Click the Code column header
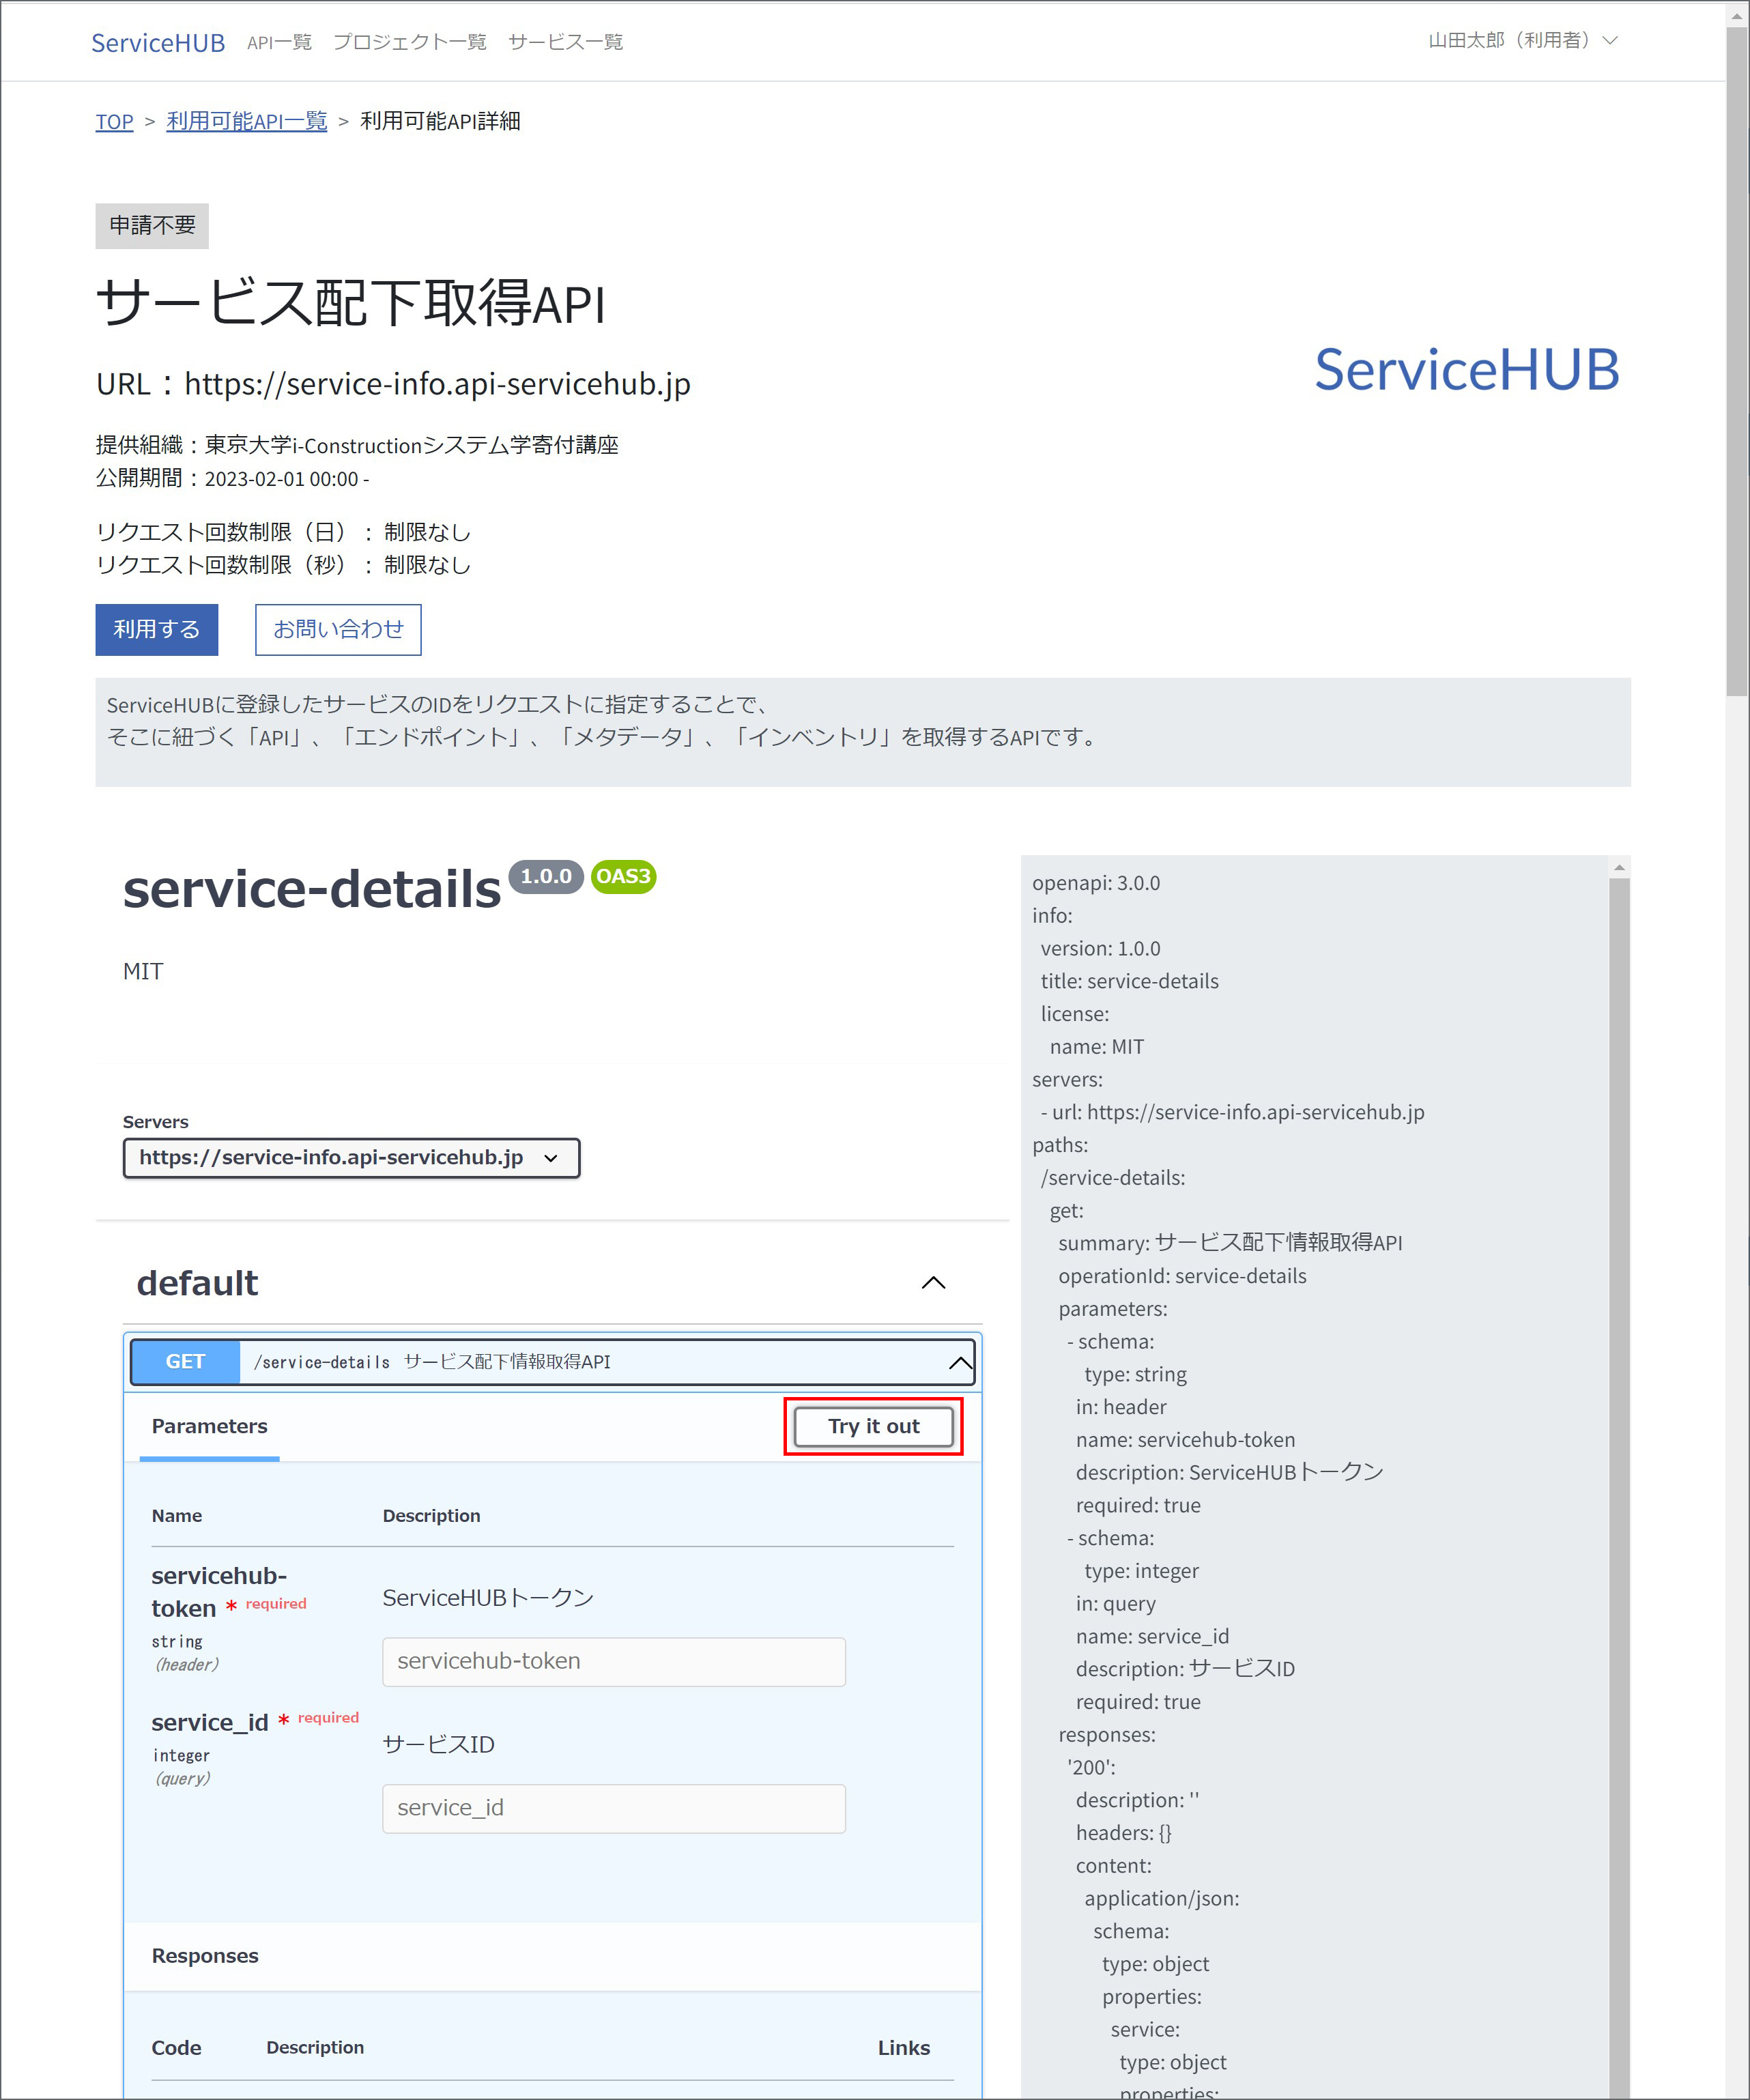 (176, 2047)
